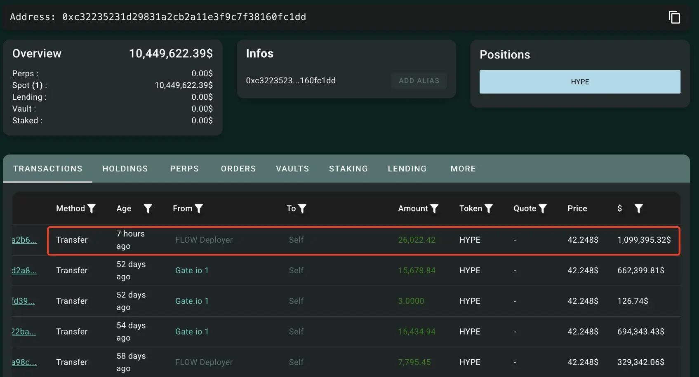699x377 pixels.
Task: Click the overview total 10,449,622.39$
Action: pyautogui.click(x=171, y=54)
